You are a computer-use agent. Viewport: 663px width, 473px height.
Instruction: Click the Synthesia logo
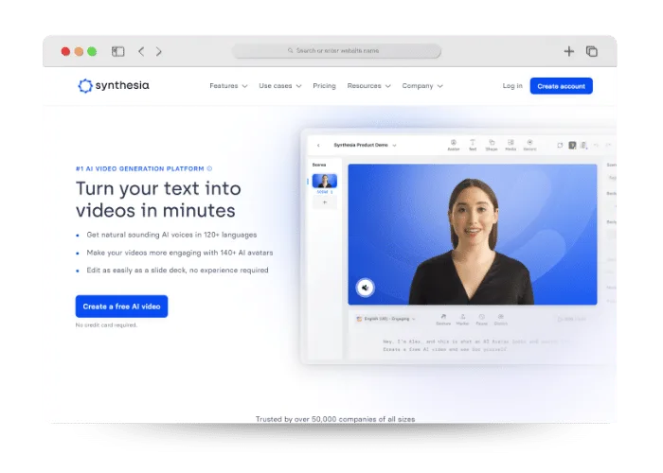pos(114,86)
